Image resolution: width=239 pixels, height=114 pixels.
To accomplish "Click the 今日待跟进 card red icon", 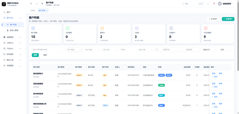I will tap(206, 28).
